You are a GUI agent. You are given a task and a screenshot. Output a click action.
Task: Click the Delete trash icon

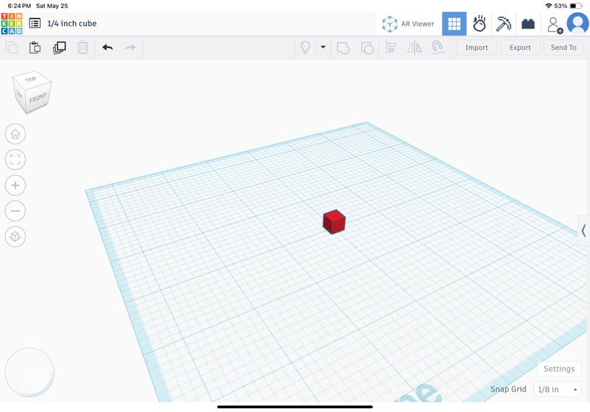pyautogui.click(x=83, y=48)
